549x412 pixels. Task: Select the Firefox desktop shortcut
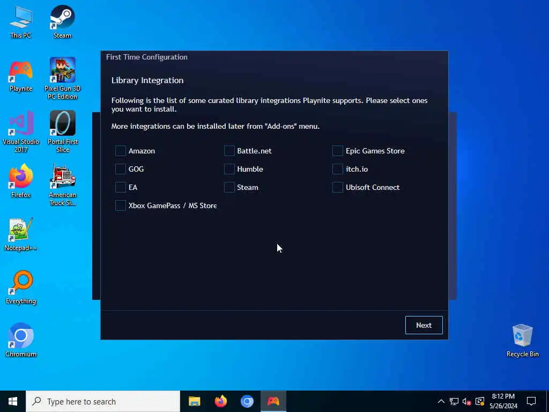21,181
